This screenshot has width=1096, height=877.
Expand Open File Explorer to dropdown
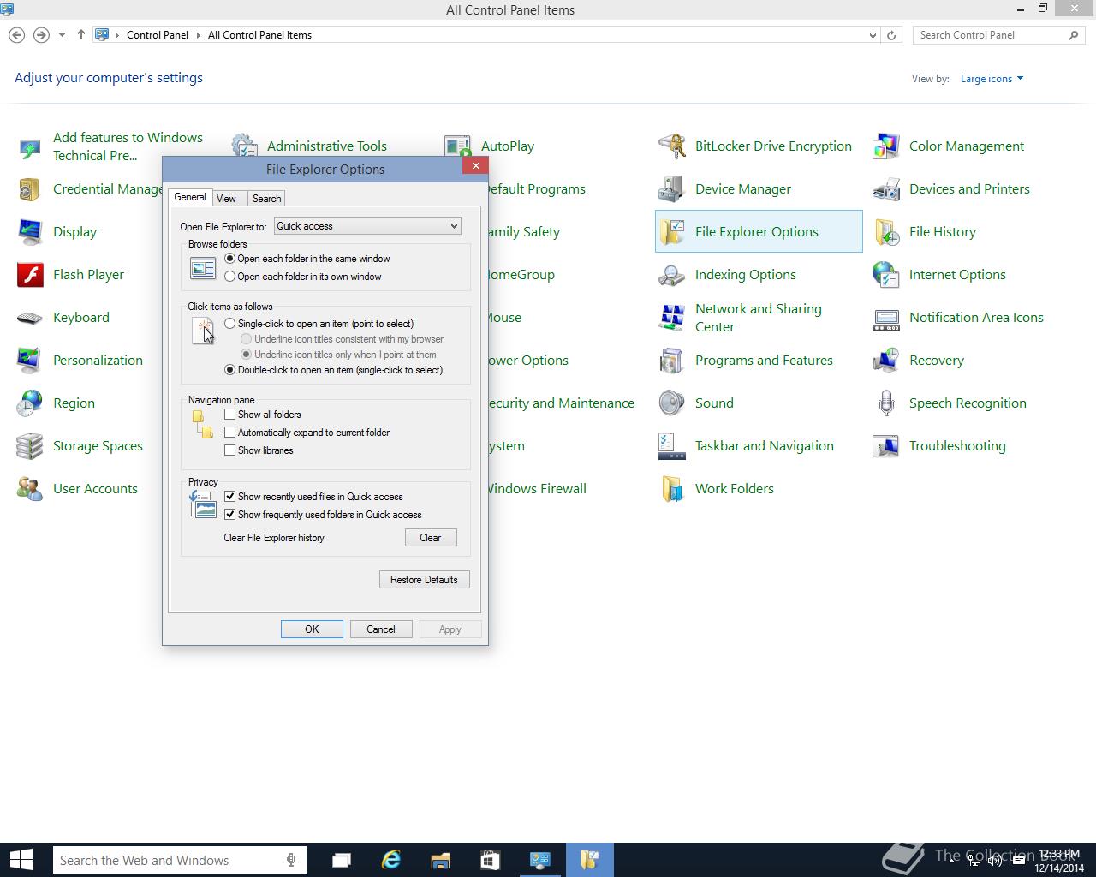(x=367, y=226)
